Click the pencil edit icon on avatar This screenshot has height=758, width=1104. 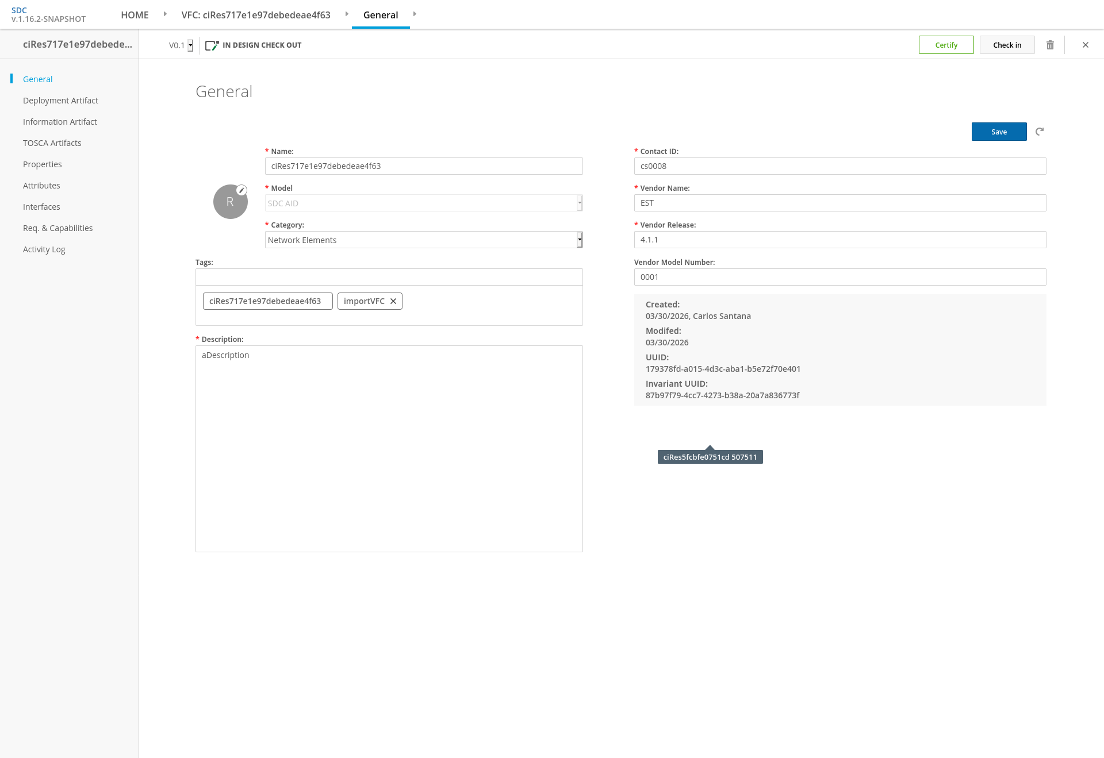242,190
